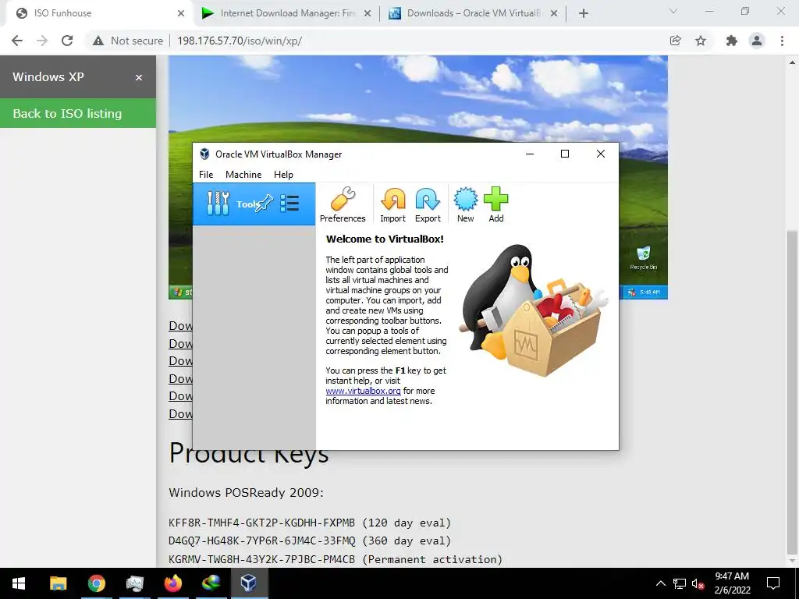
Task: Open File Explorer from the taskbar
Action: [x=58, y=583]
